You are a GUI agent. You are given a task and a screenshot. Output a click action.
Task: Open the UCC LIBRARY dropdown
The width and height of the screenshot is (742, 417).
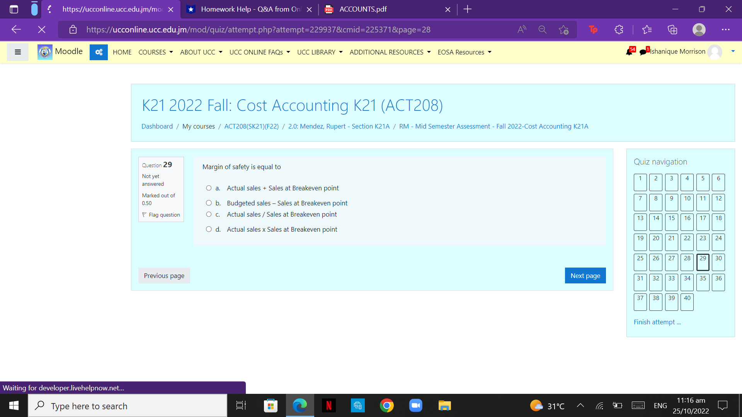(x=320, y=52)
